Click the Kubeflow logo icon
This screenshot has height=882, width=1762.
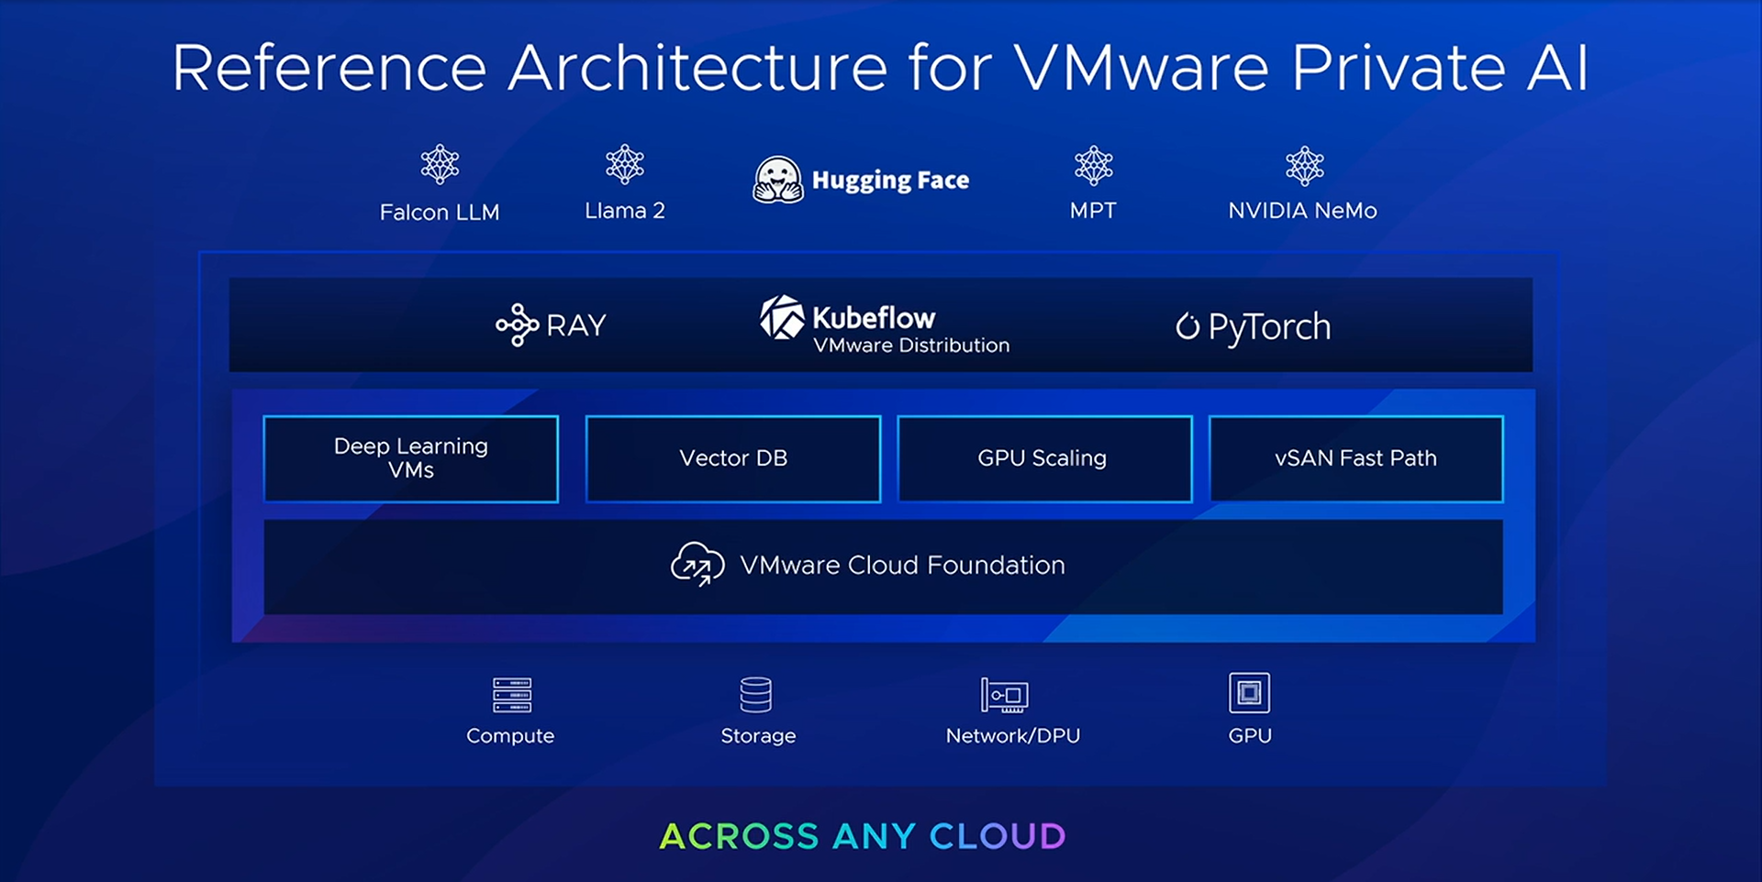(782, 317)
